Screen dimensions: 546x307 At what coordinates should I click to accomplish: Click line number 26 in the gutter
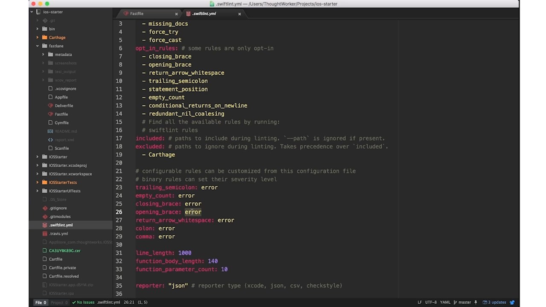point(119,212)
